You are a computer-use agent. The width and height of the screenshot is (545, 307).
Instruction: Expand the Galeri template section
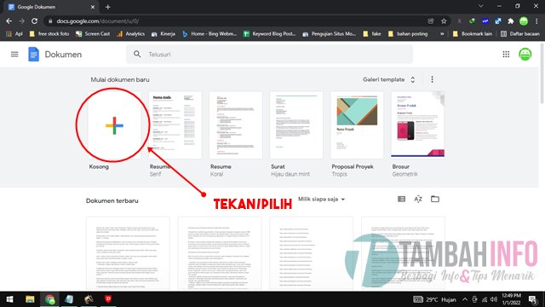coord(389,79)
